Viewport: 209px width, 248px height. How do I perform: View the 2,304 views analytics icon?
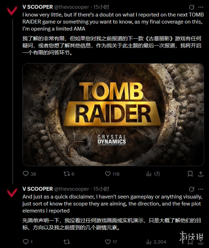point(156,242)
